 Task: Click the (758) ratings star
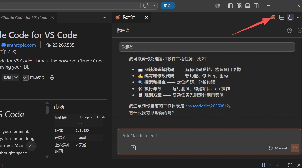[x=3, y=51]
